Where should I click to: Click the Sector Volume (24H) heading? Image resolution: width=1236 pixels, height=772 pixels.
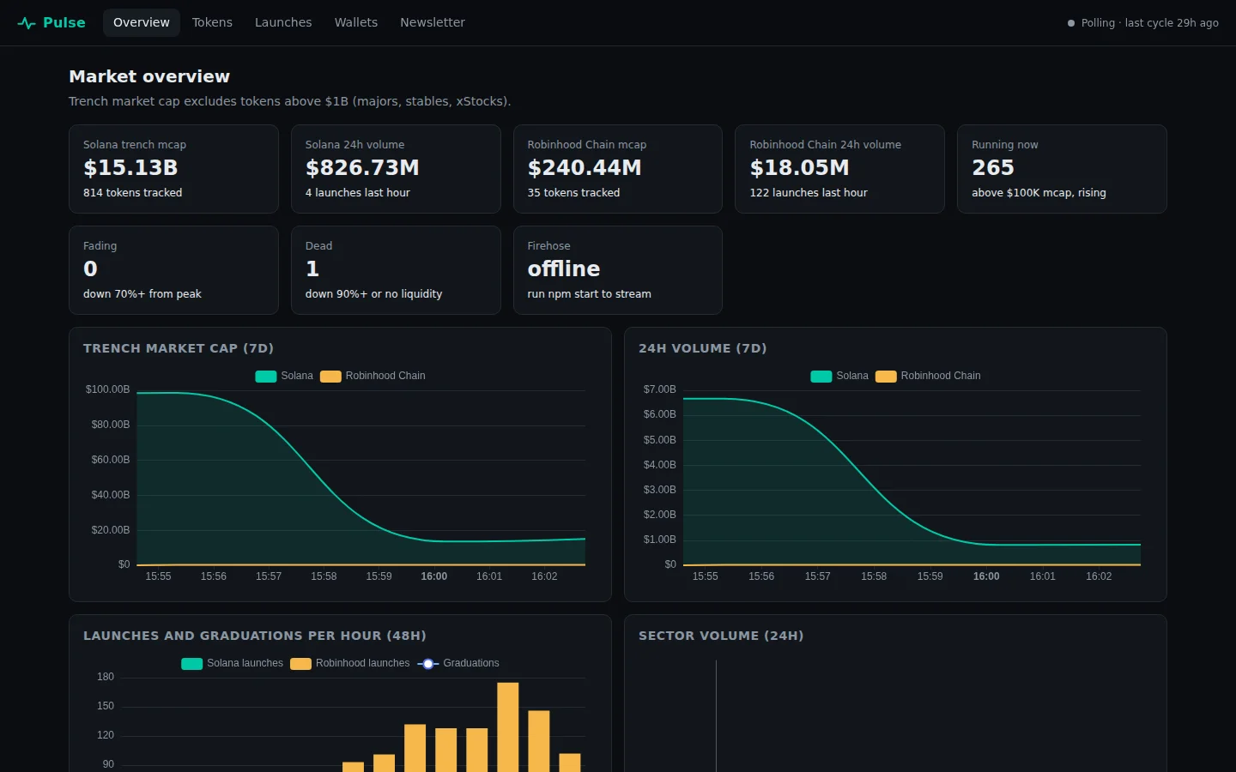[721, 636]
